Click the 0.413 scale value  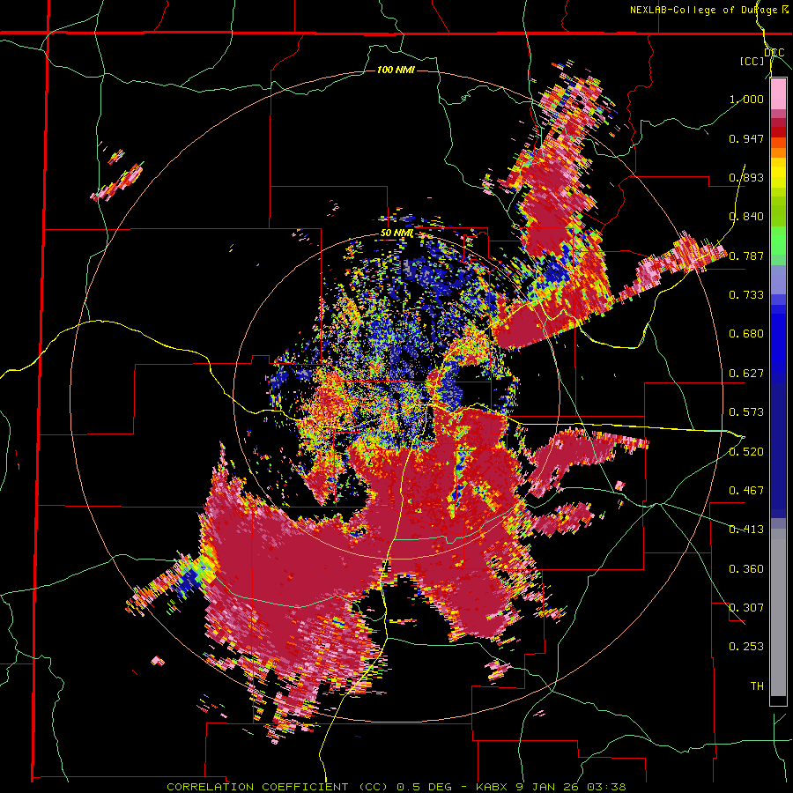746,530
